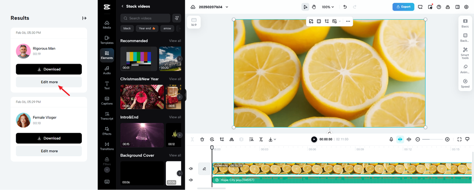The image size is (474, 190).
Task: Delete the selected clip with trash icon
Action: [x=202, y=139]
